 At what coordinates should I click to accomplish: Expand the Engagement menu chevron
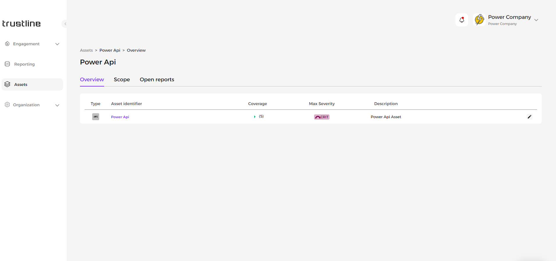click(x=57, y=44)
